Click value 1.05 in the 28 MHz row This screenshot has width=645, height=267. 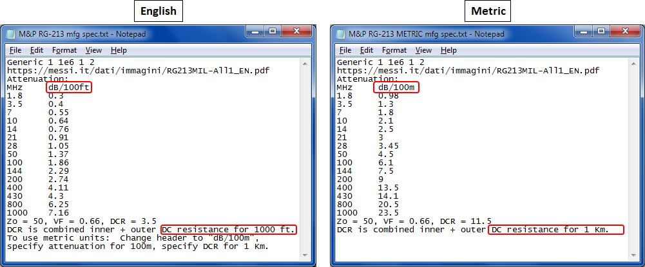(x=58, y=146)
